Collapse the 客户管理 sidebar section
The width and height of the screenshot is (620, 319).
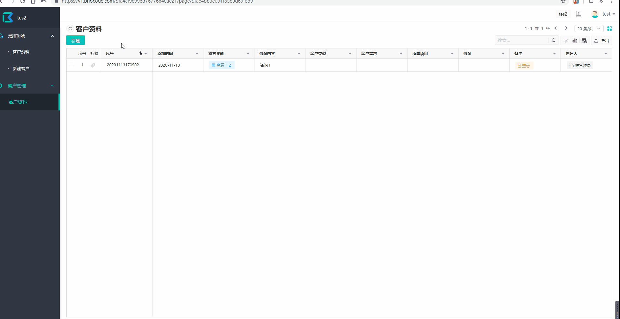click(x=52, y=86)
